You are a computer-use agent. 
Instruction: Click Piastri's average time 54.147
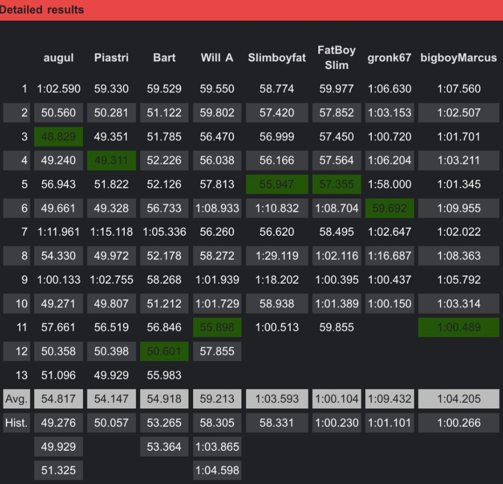tap(111, 399)
